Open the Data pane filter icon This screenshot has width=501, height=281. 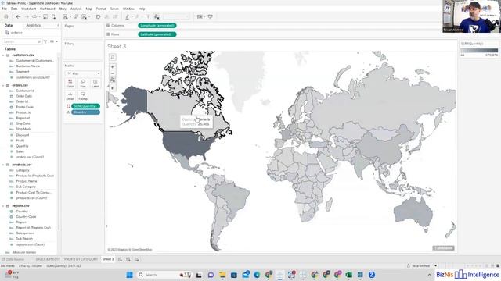tap(45, 41)
